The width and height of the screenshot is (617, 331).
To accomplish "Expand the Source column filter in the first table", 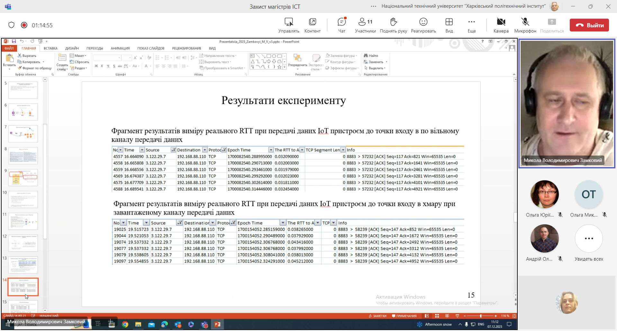I will (x=173, y=150).
